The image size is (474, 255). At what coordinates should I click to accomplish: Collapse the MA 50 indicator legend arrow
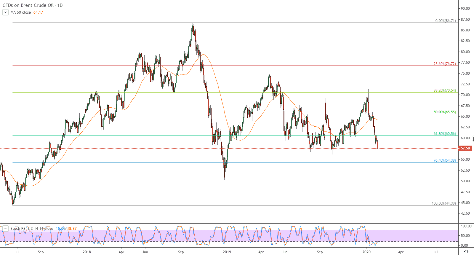[x=5, y=12]
